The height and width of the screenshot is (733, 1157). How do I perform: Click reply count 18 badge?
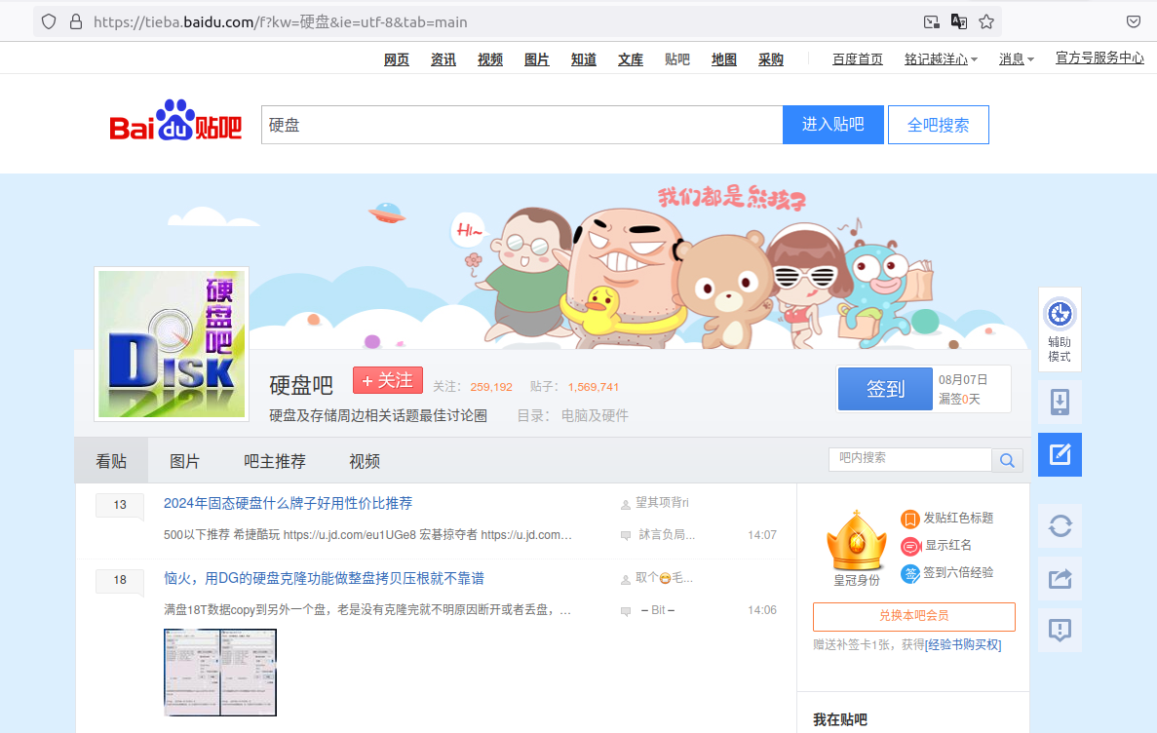pos(120,580)
